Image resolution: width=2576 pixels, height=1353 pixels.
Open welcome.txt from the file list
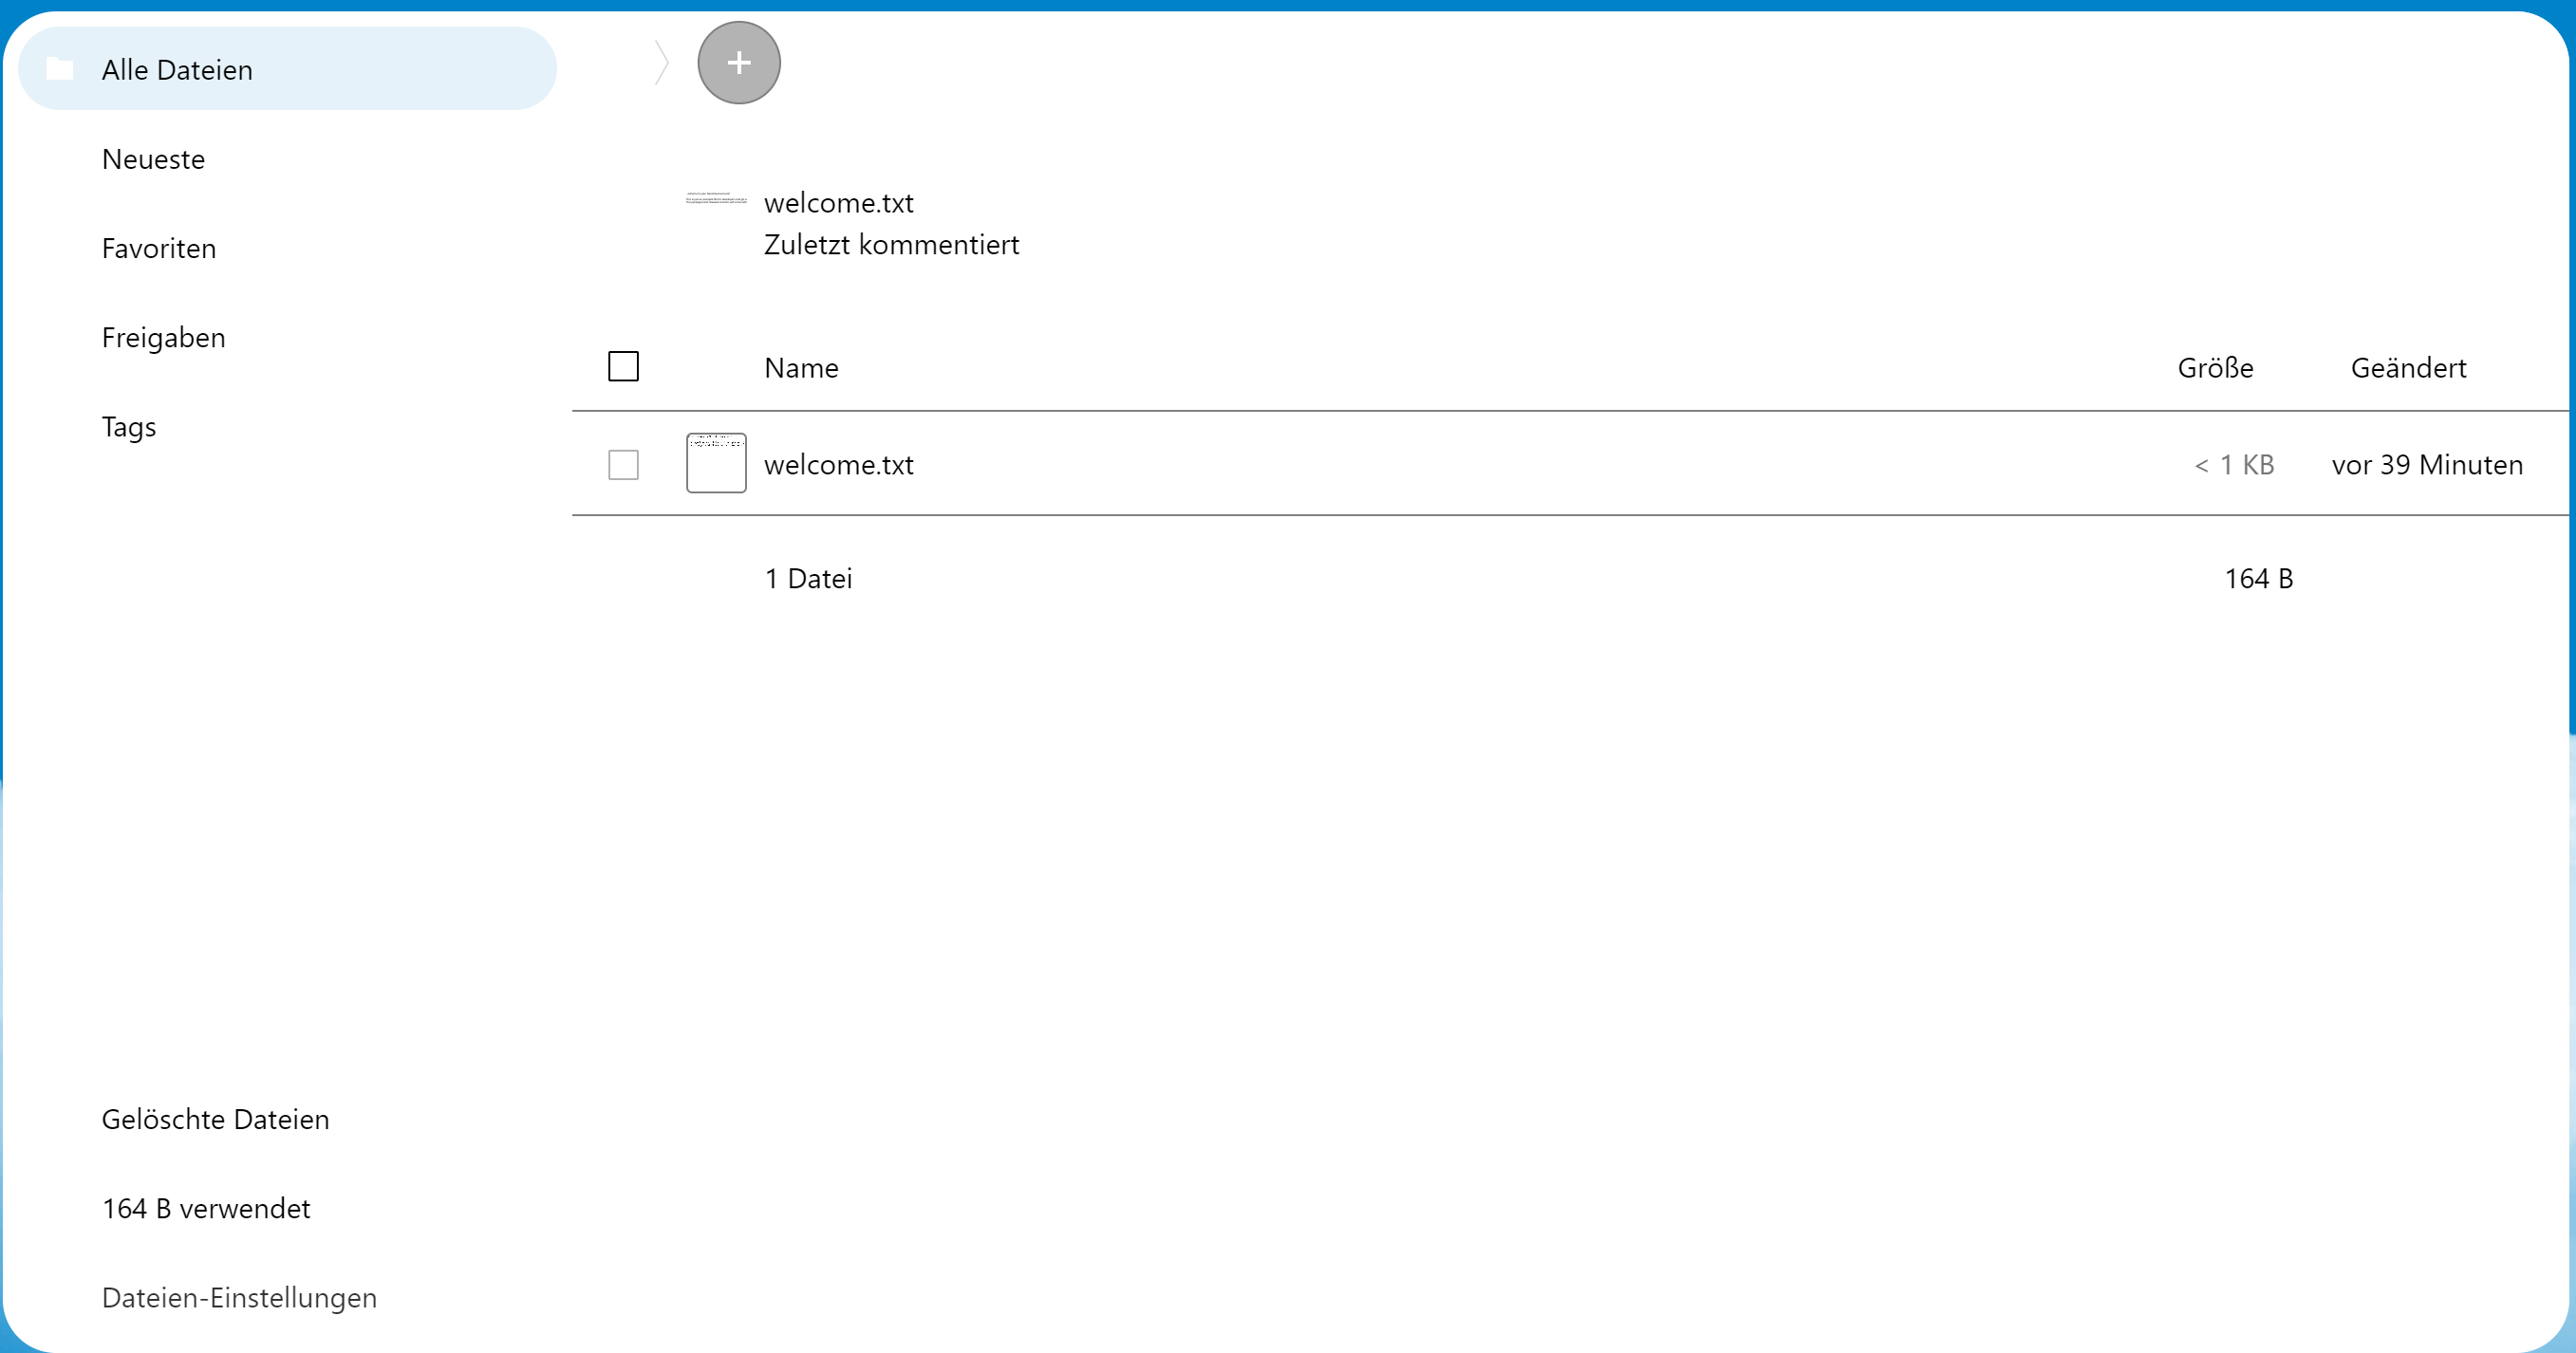pyautogui.click(x=838, y=465)
